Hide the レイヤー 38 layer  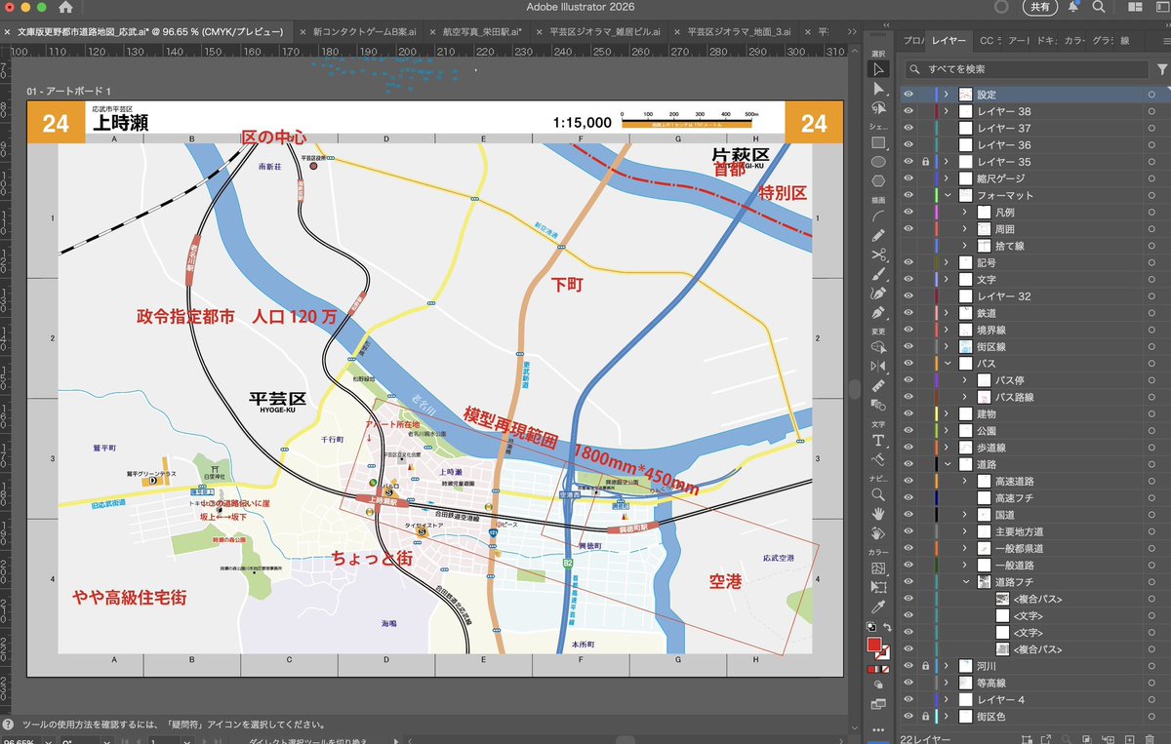click(x=909, y=111)
